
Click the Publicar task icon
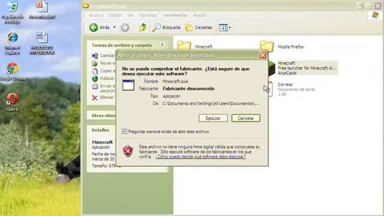[x=95, y=79]
